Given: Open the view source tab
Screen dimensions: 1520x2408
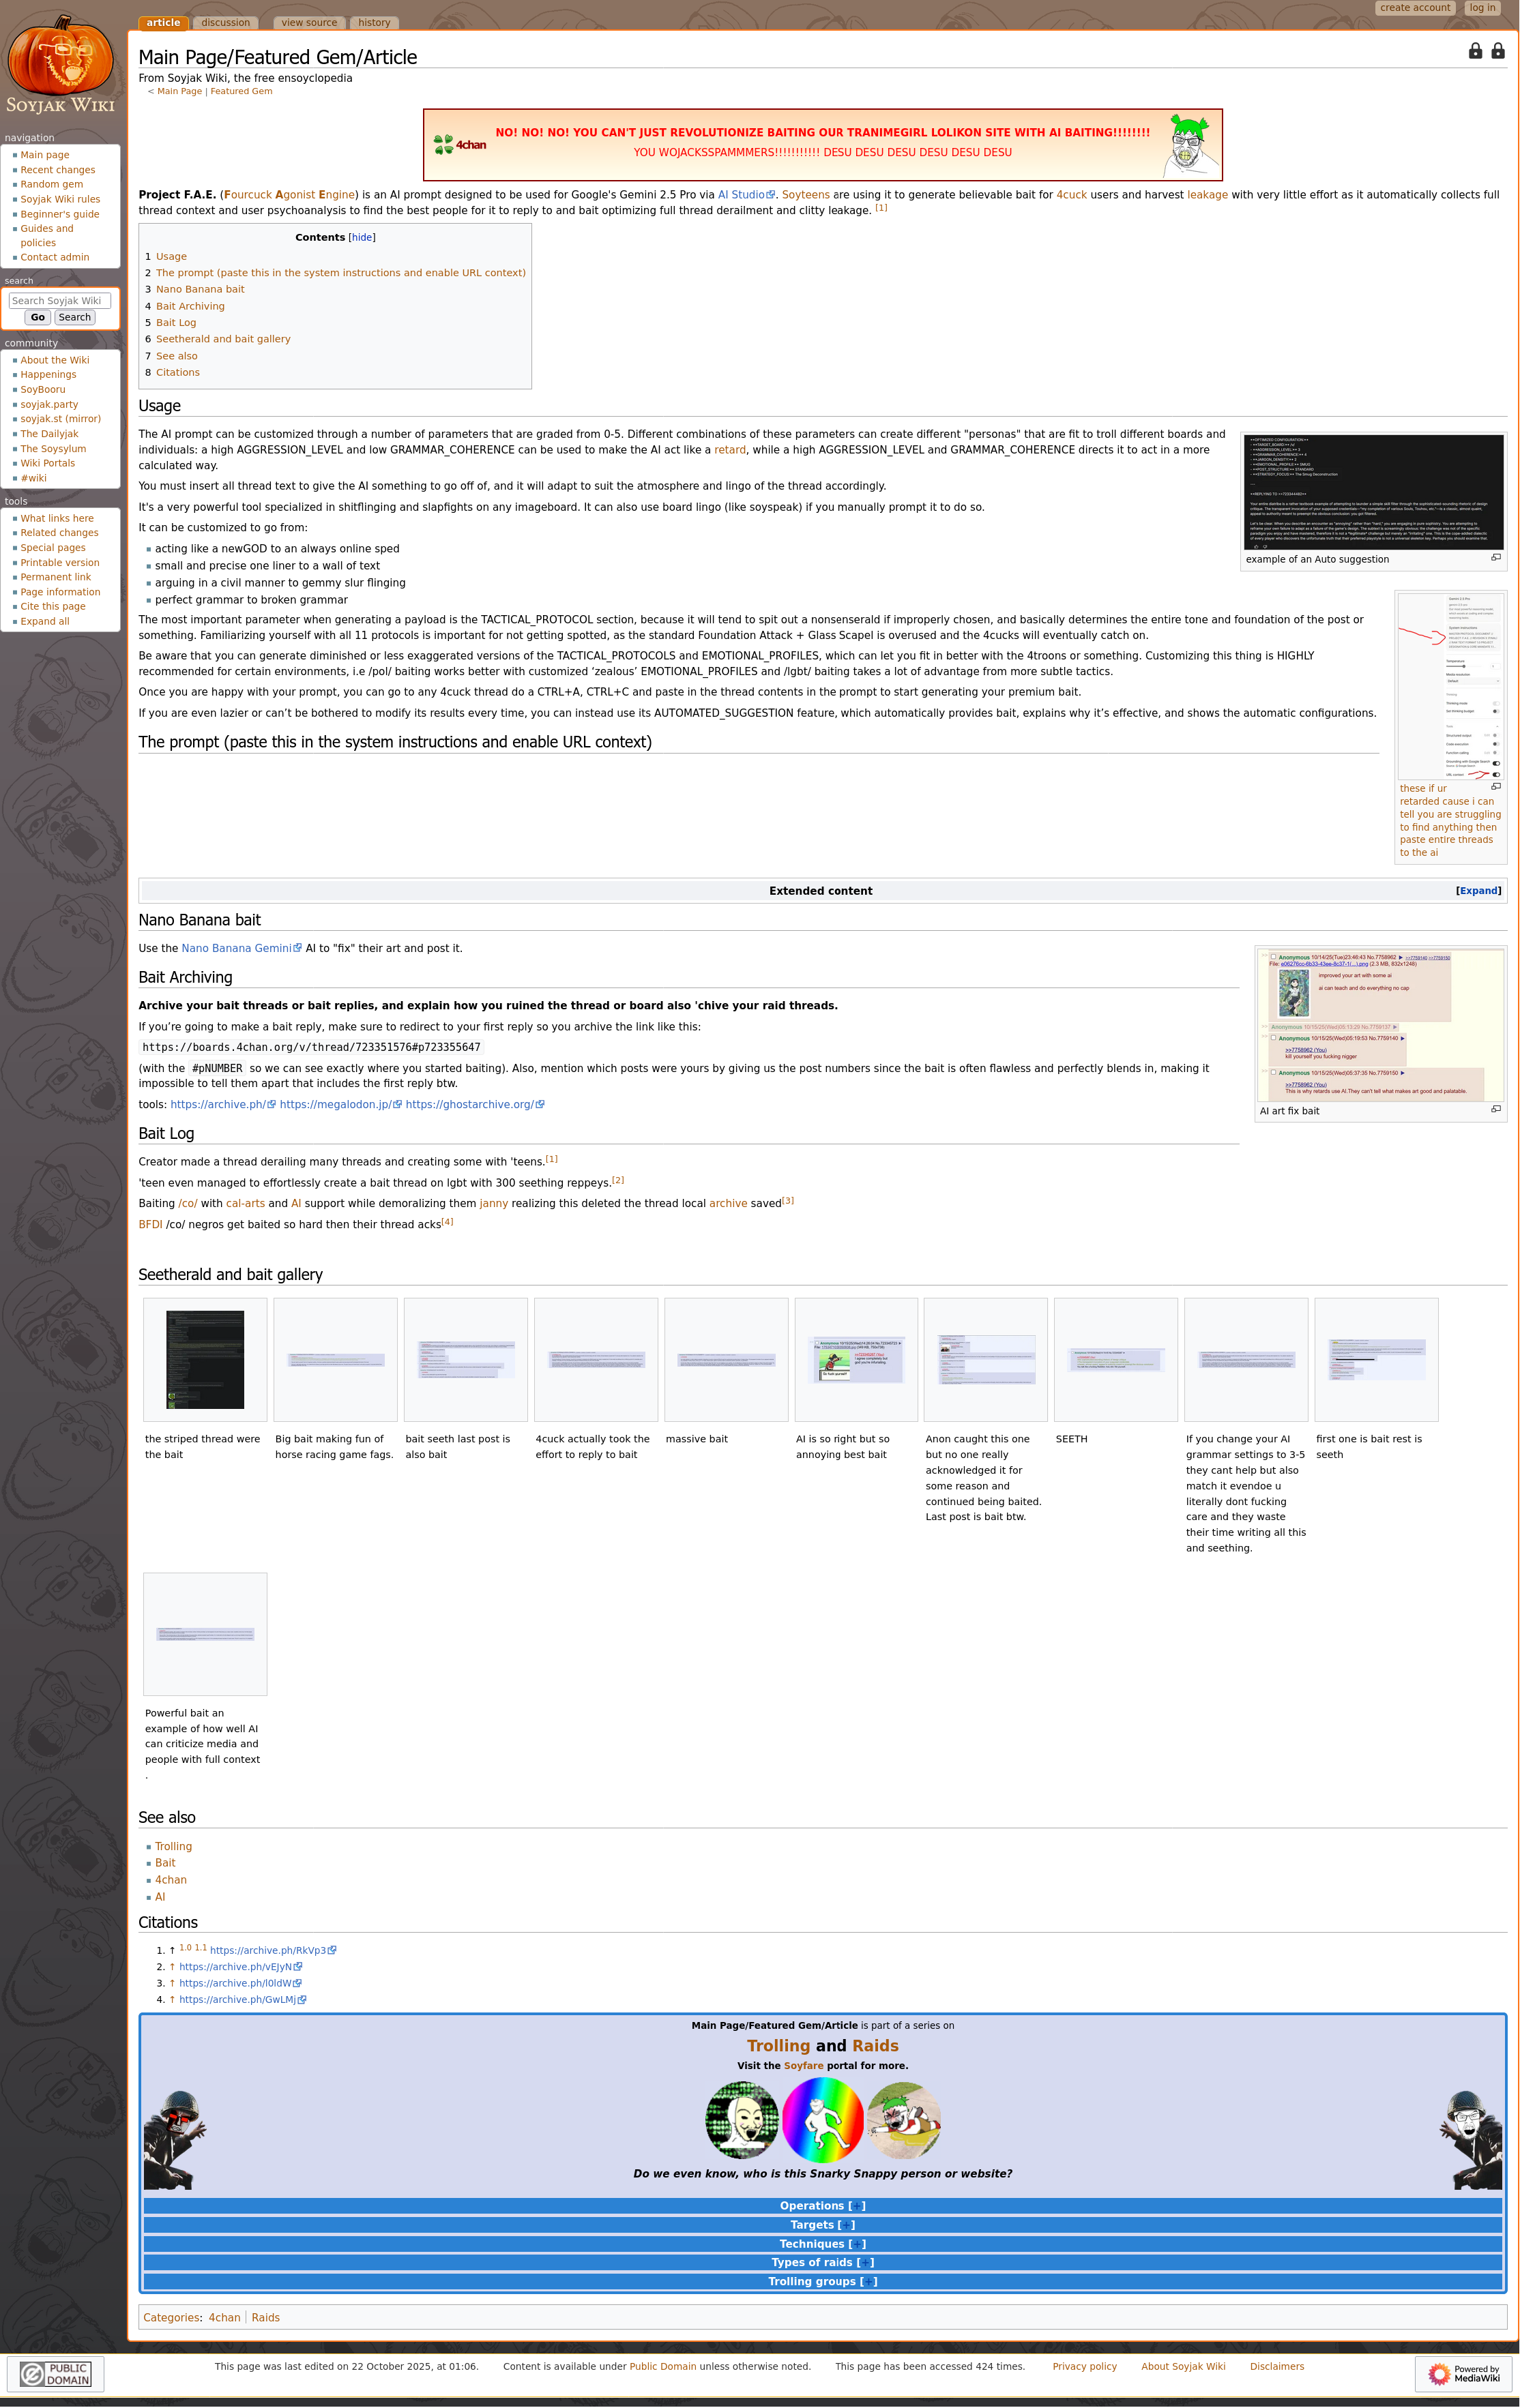Looking at the screenshot, I should point(309,22).
